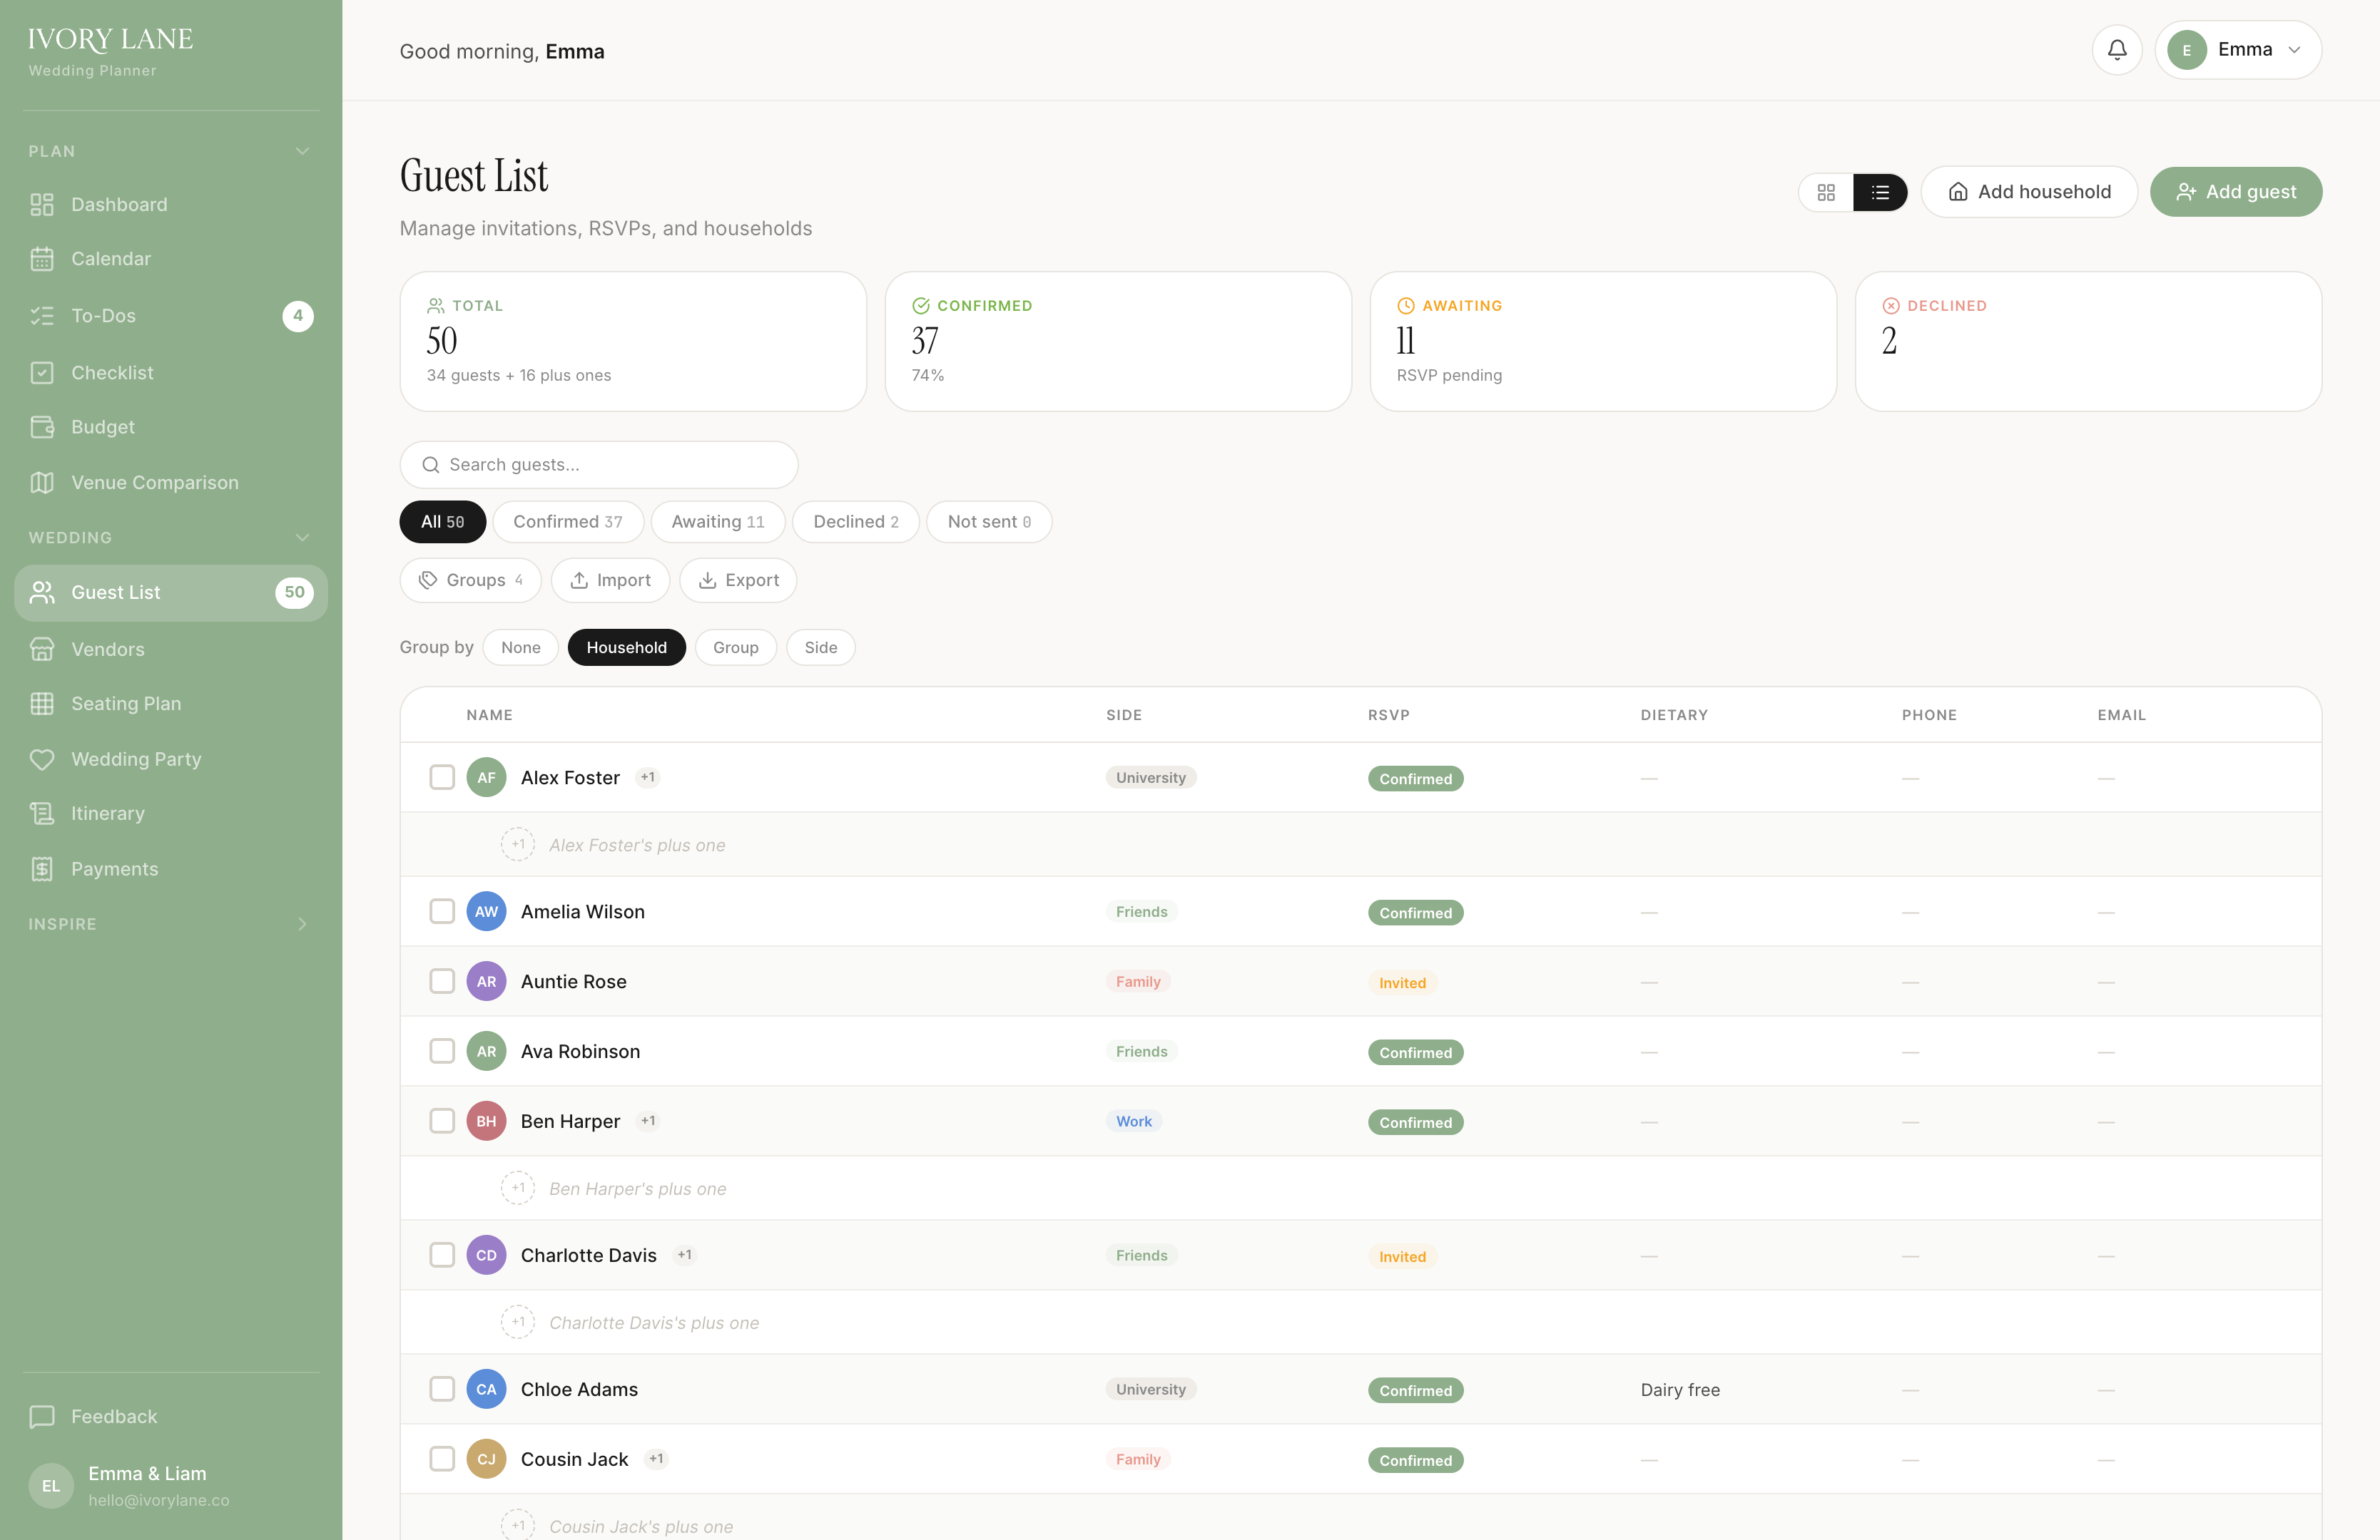Open the Seating Plan page
The image size is (2380, 1540).
pyautogui.click(x=126, y=704)
